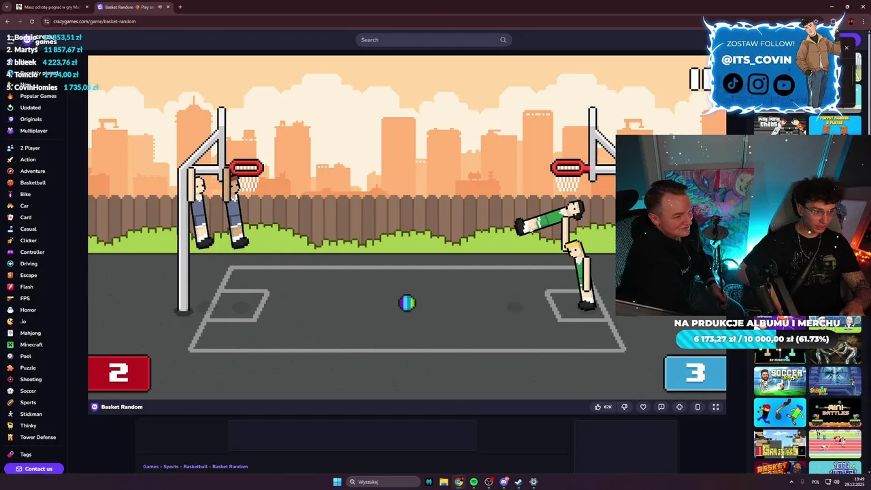Open a new browser tab
Screen dimensions: 871x490
pyautogui.click(x=180, y=7)
